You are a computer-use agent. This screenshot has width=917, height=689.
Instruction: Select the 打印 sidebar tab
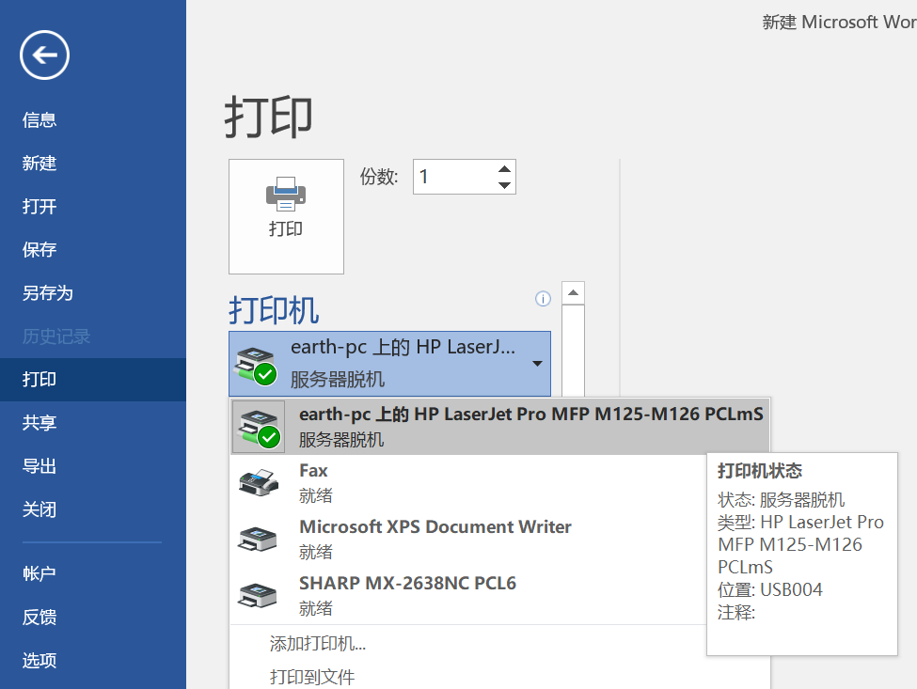click(93, 379)
